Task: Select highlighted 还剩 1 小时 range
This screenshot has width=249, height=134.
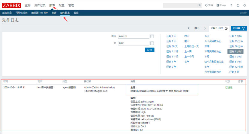Action: 235,51
